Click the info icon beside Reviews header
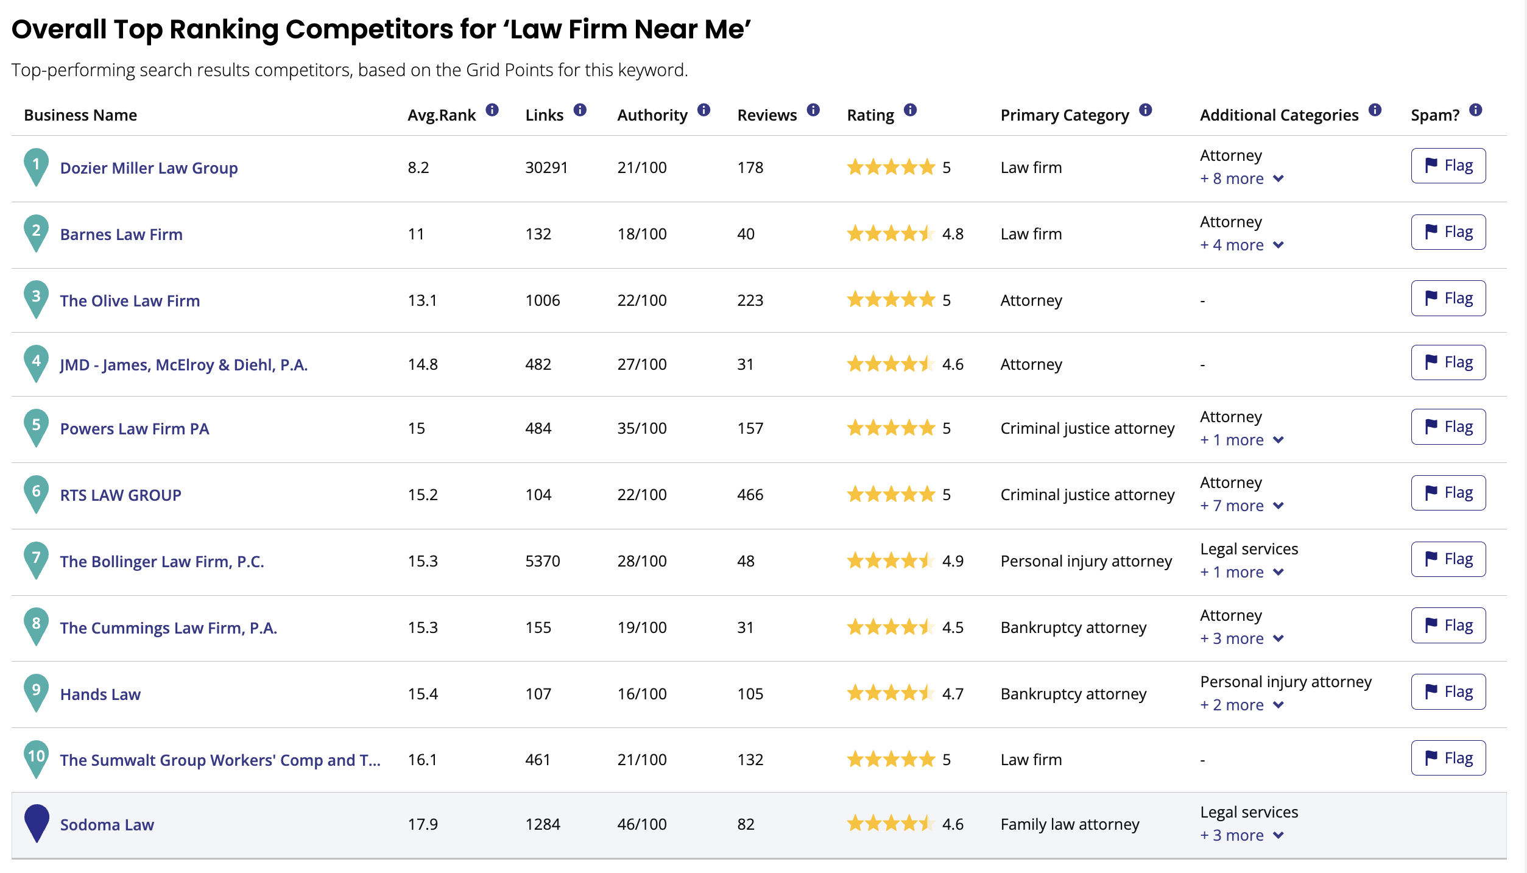Screen dimensions: 1527x873 [813, 111]
